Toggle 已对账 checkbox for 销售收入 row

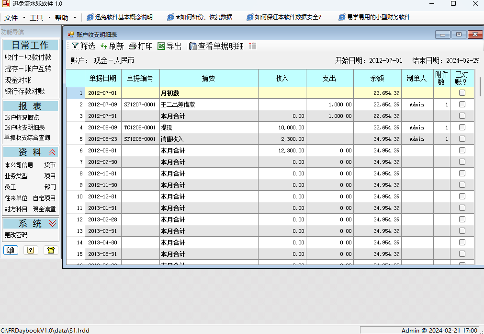(462, 139)
